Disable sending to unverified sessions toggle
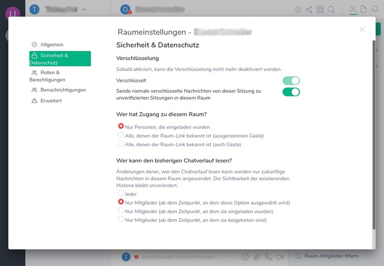The image size is (384, 266). coord(291,92)
